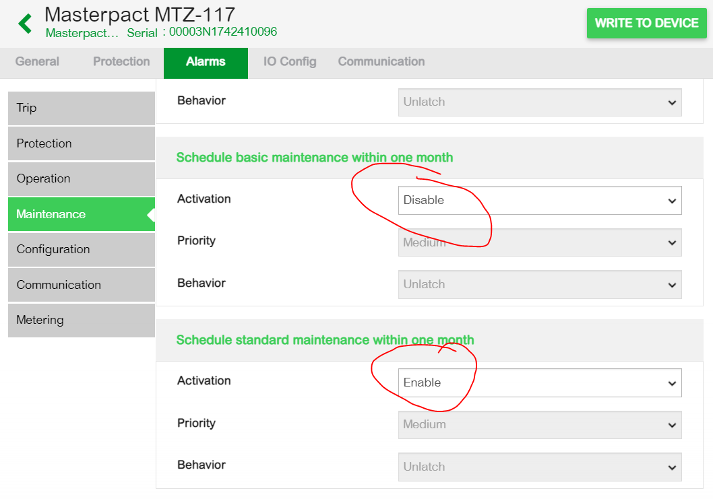
Task: Select the Alarms tab
Action: [x=206, y=63]
